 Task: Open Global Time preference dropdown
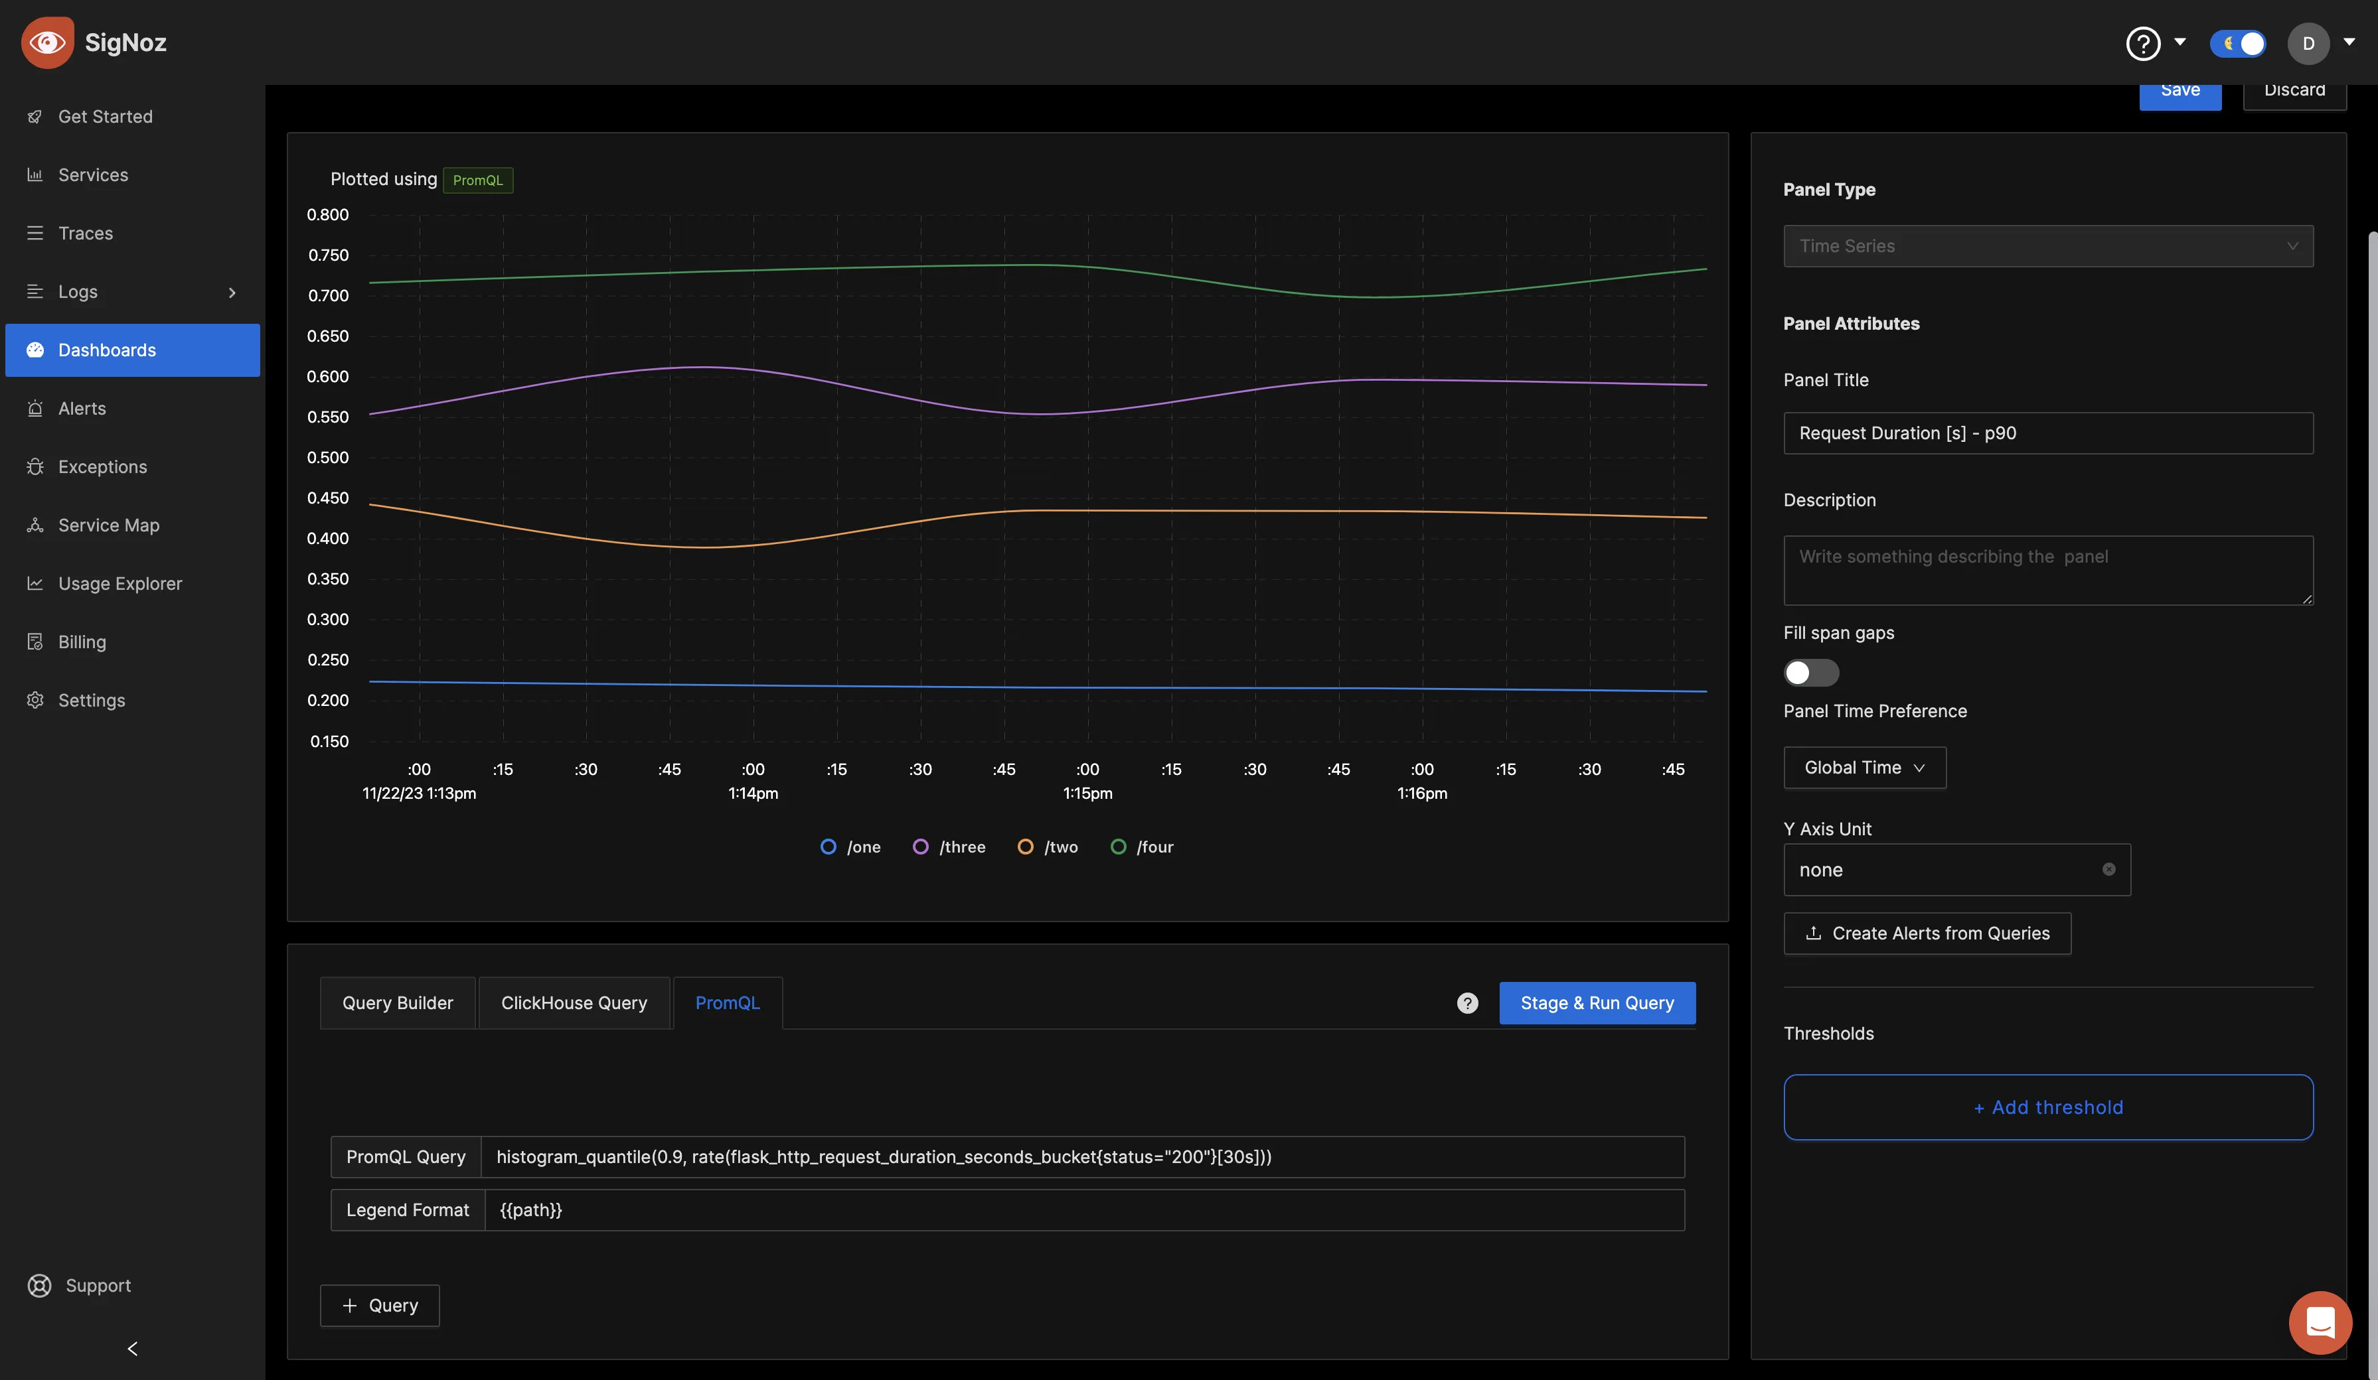click(x=1865, y=768)
